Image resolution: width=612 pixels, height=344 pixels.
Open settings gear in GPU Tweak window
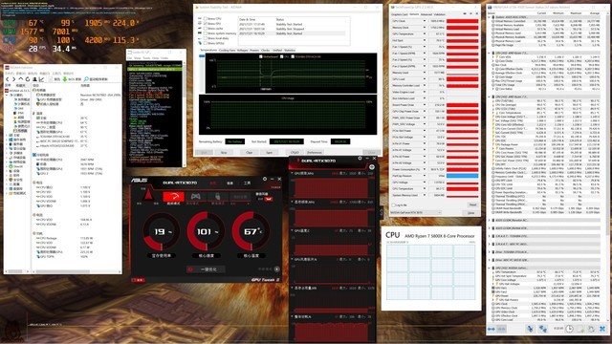coord(265,179)
